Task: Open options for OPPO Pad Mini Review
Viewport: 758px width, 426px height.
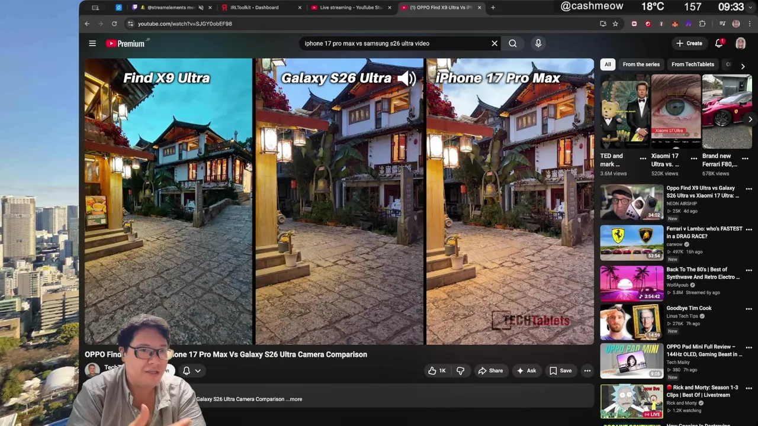Action: pyautogui.click(x=749, y=347)
